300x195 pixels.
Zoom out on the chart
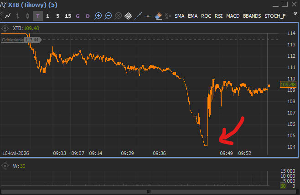pos(108,16)
